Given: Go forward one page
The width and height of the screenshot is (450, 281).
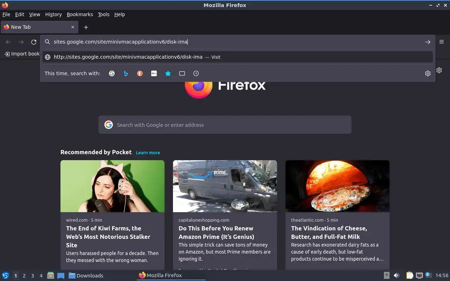Looking at the screenshot, I should 21,42.
